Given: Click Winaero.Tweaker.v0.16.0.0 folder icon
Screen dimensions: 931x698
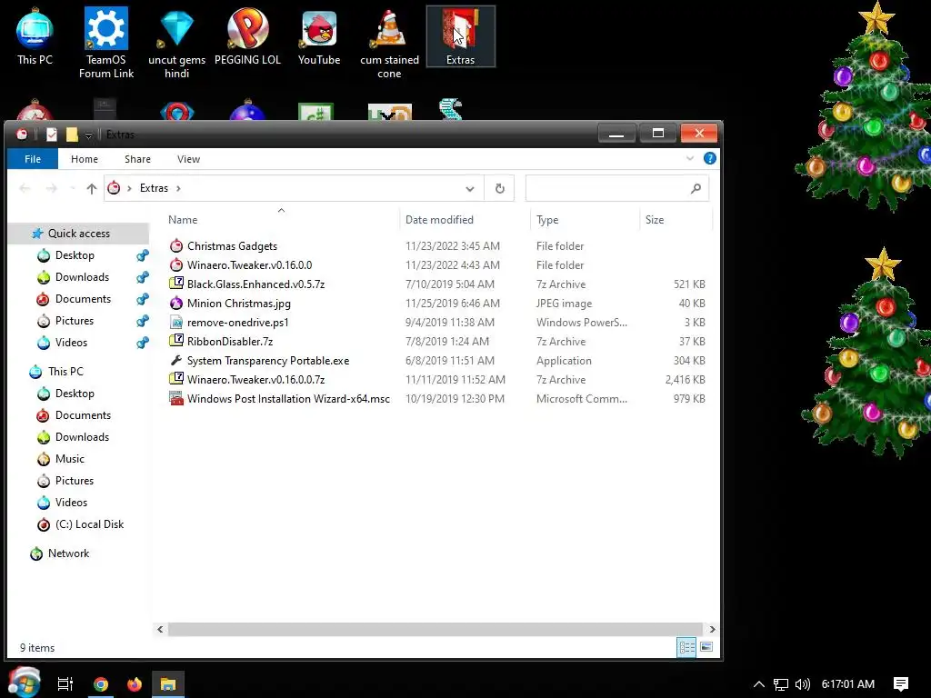Looking at the screenshot, I should pyautogui.click(x=175, y=264).
